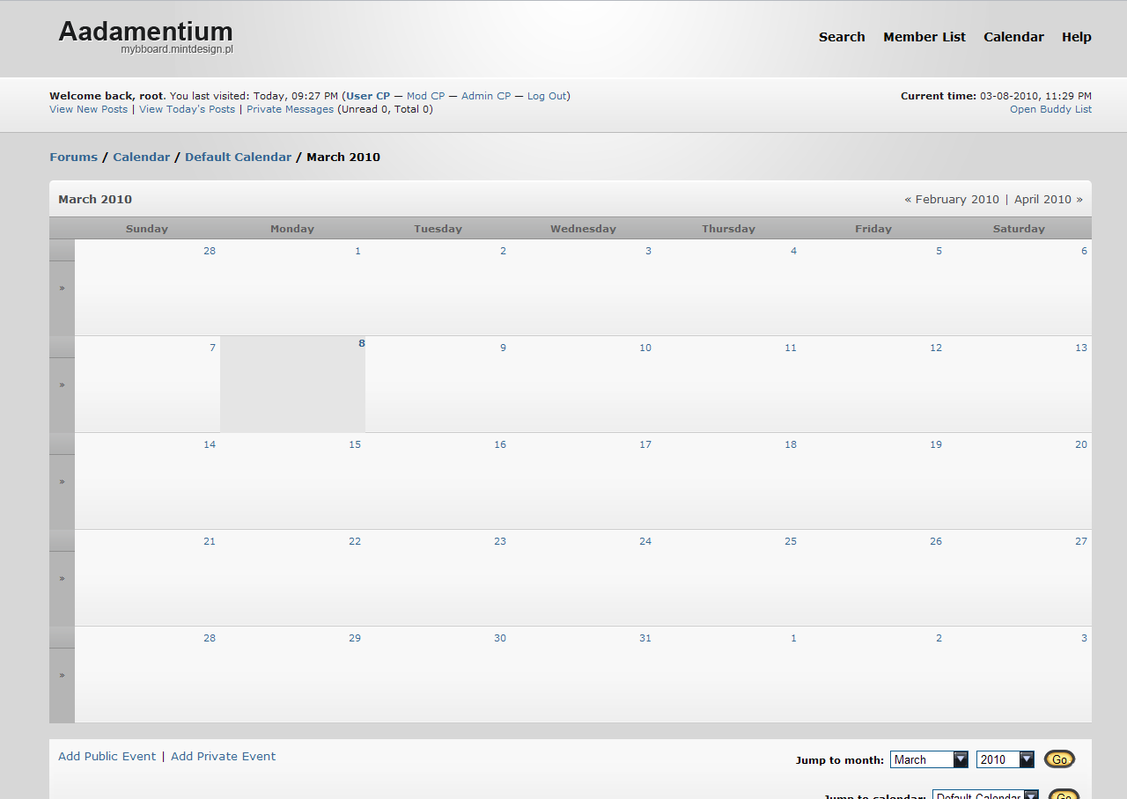Screen dimensions: 1127x799
Task: Open the Help page
Action: coord(1076,37)
